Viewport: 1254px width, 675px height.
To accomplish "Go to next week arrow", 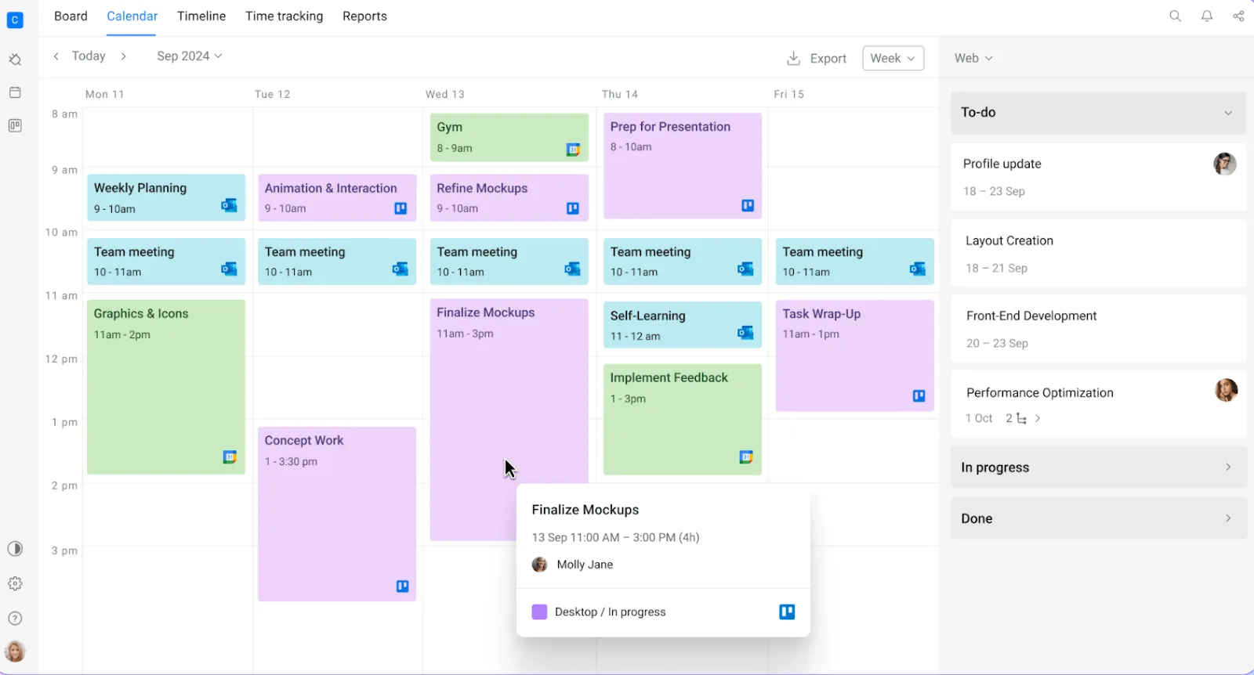I will [123, 56].
